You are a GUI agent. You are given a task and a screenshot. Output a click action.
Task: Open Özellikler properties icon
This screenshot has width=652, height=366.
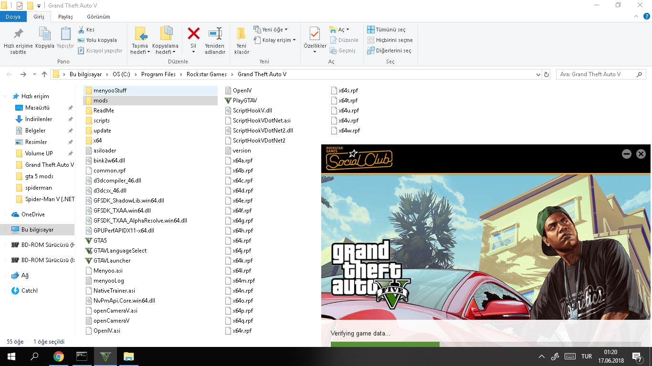(x=315, y=37)
